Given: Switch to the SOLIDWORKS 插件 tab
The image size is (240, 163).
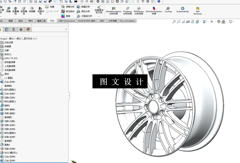Looking at the screenshot, I should click(x=86, y=21).
